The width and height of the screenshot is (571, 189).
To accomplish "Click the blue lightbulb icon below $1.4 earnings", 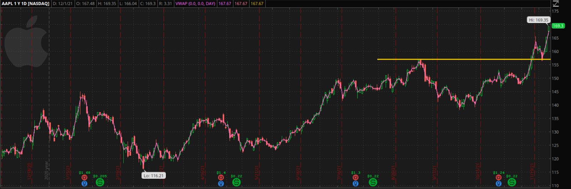I will tap(221, 184).
